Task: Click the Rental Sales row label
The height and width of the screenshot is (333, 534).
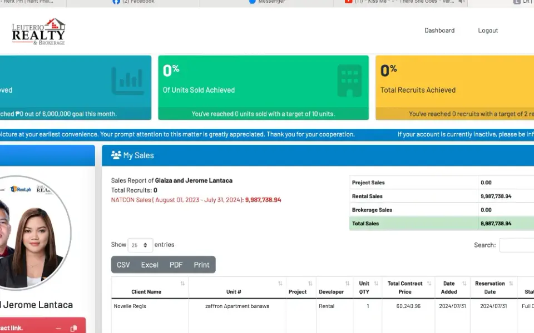Action: coord(367,196)
